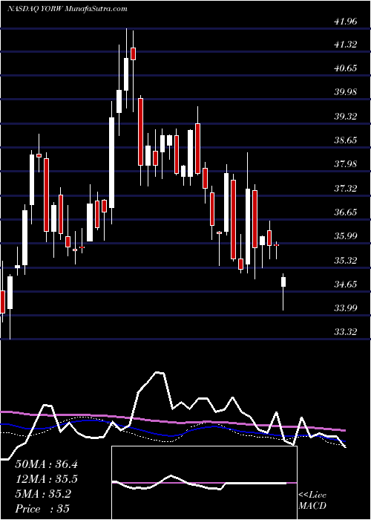The image size is (371, 520).
Task: Click inside the MACD inset panel
Action: click(x=204, y=483)
